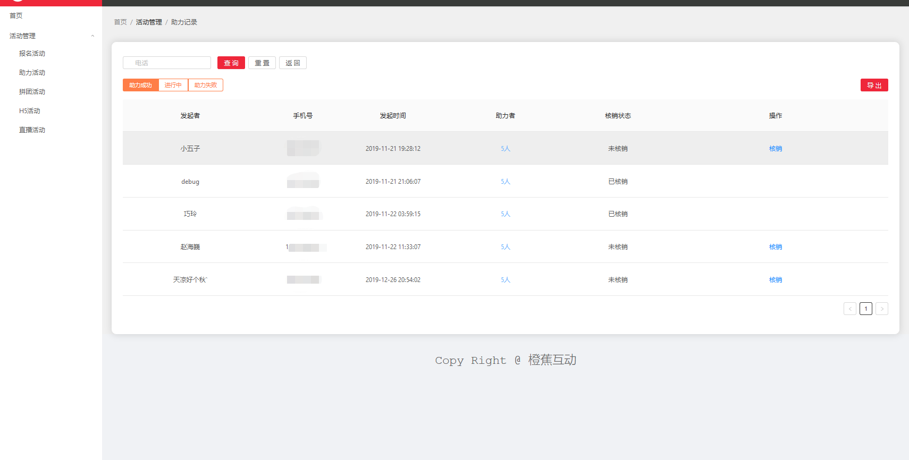909x460 pixels.
Task: Open 5人 helpers for 巧玲 row
Action: point(506,214)
